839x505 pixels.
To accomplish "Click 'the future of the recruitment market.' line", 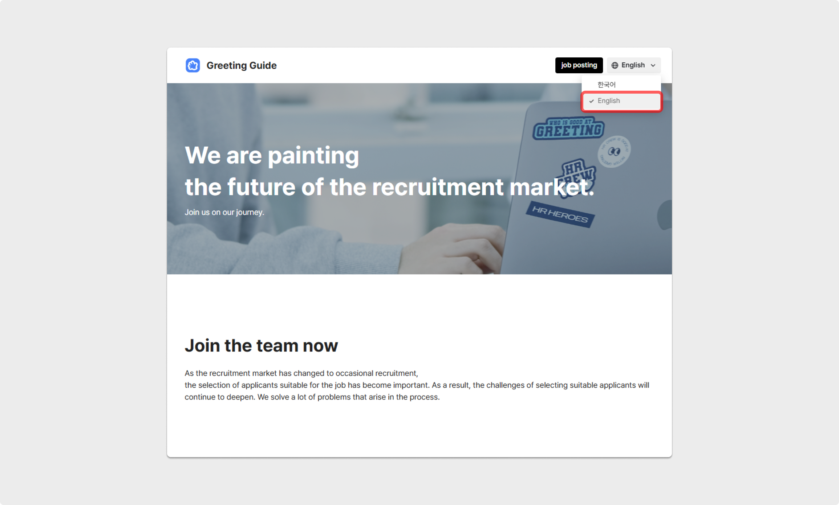I will point(389,187).
